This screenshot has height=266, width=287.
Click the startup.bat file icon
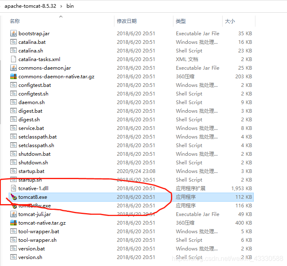(x=14, y=171)
